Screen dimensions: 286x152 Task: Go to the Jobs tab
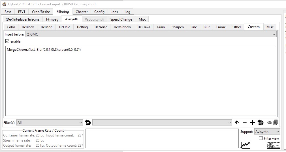(x=114, y=12)
